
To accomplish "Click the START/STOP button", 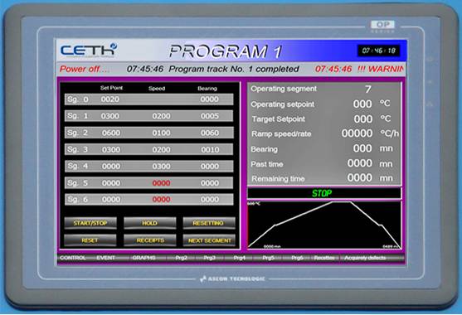I will (x=90, y=223).
